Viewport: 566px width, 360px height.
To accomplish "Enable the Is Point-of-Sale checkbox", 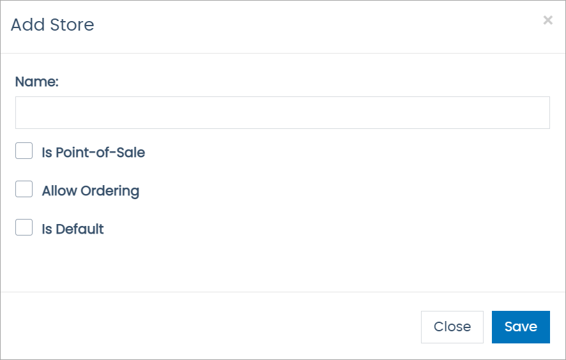I will coord(24,151).
